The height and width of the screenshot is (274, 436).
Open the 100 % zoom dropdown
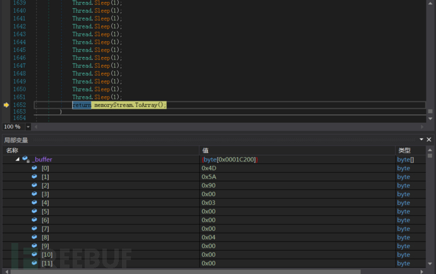coord(28,127)
